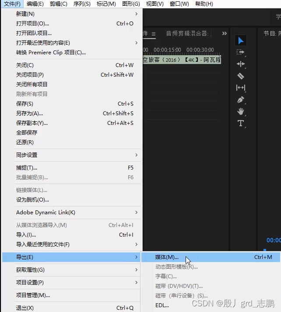
Task: Switch to 音频剪辑混合器 tab
Action: (x=187, y=33)
